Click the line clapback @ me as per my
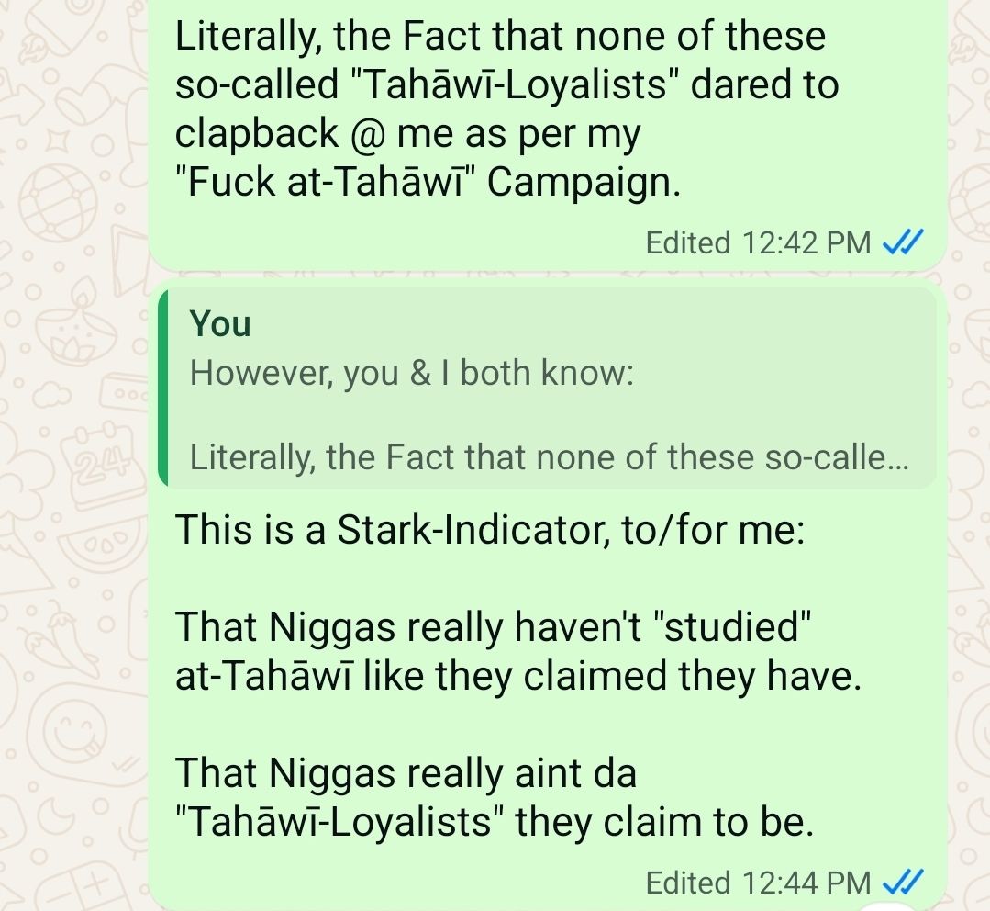 [x=407, y=134]
